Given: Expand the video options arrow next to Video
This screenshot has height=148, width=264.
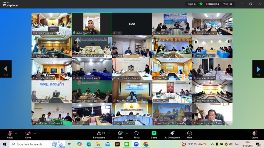Looking at the screenshot, I should tap(35, 133).
